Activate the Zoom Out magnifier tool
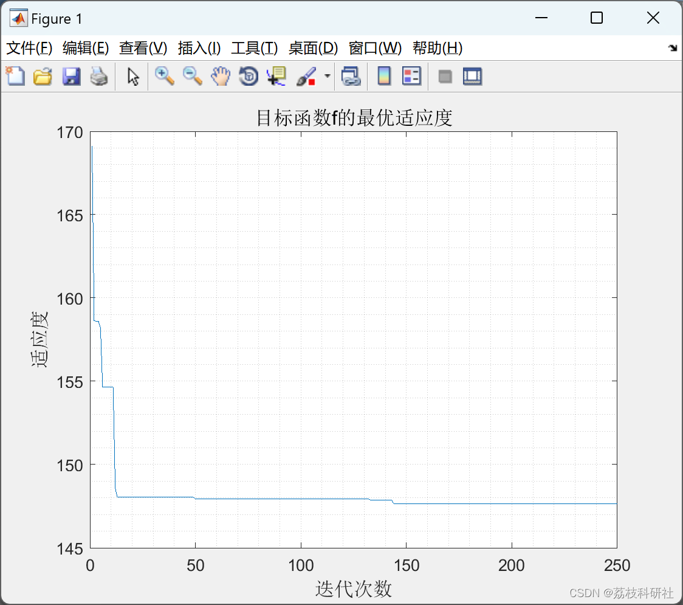This screenshot has height=605, width=683. (192, 76)
